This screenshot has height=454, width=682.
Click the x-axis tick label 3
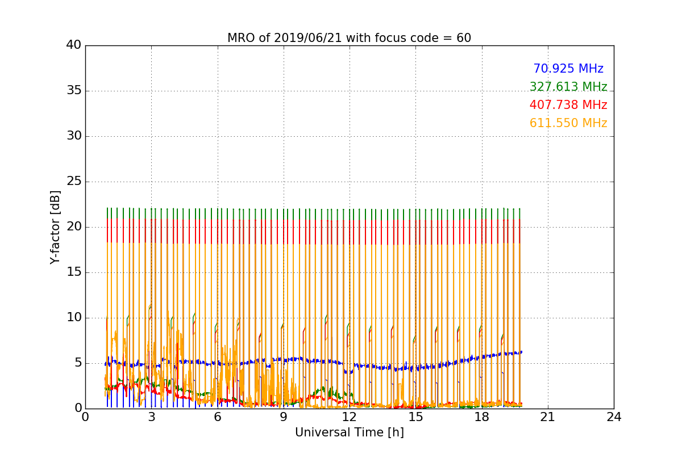coord(151,417)
